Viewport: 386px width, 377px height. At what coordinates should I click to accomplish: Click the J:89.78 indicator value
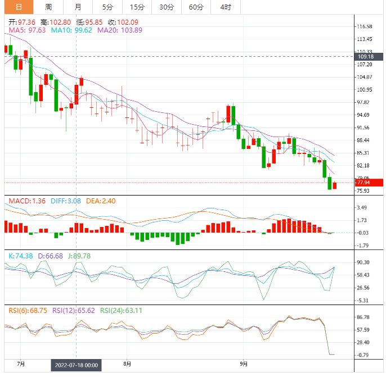(79, 256)
